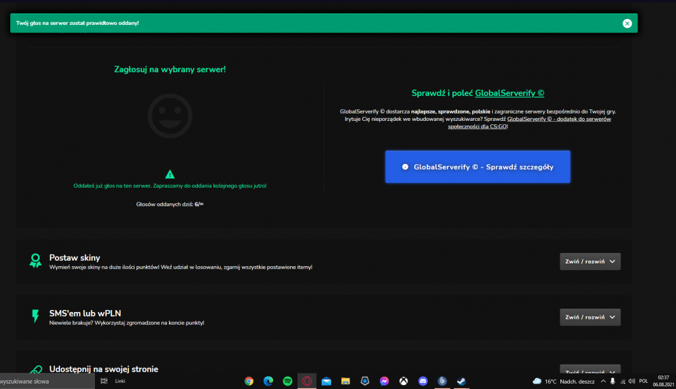Click the Udostępnij na swojej stronie title
Viewport: 676px width, 389px height.
click(103, 369)
